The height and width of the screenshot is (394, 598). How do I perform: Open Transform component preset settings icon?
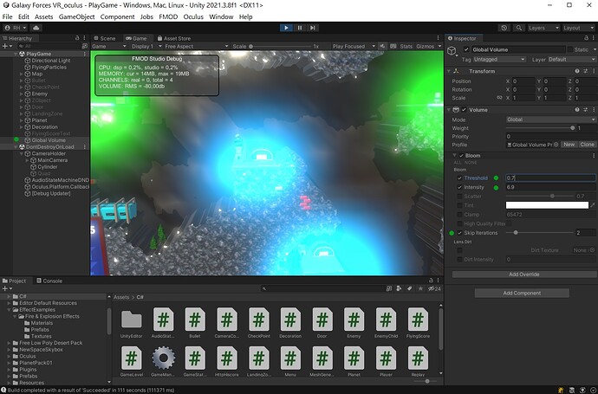585,71
